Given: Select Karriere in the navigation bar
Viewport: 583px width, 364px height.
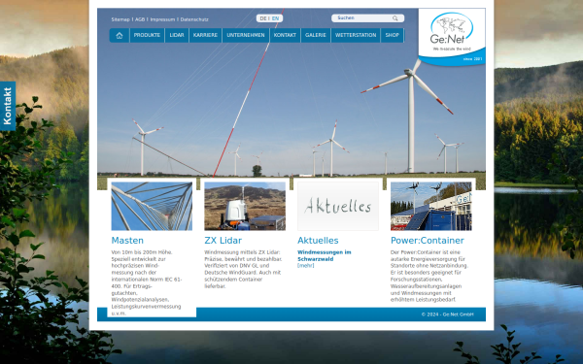Looking at the screenshot, I should [205, 35].
